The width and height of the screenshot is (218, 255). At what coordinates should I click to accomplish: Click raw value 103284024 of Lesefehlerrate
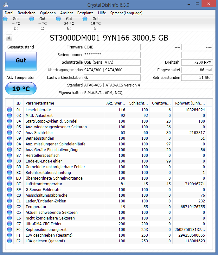tap(195, 110)
